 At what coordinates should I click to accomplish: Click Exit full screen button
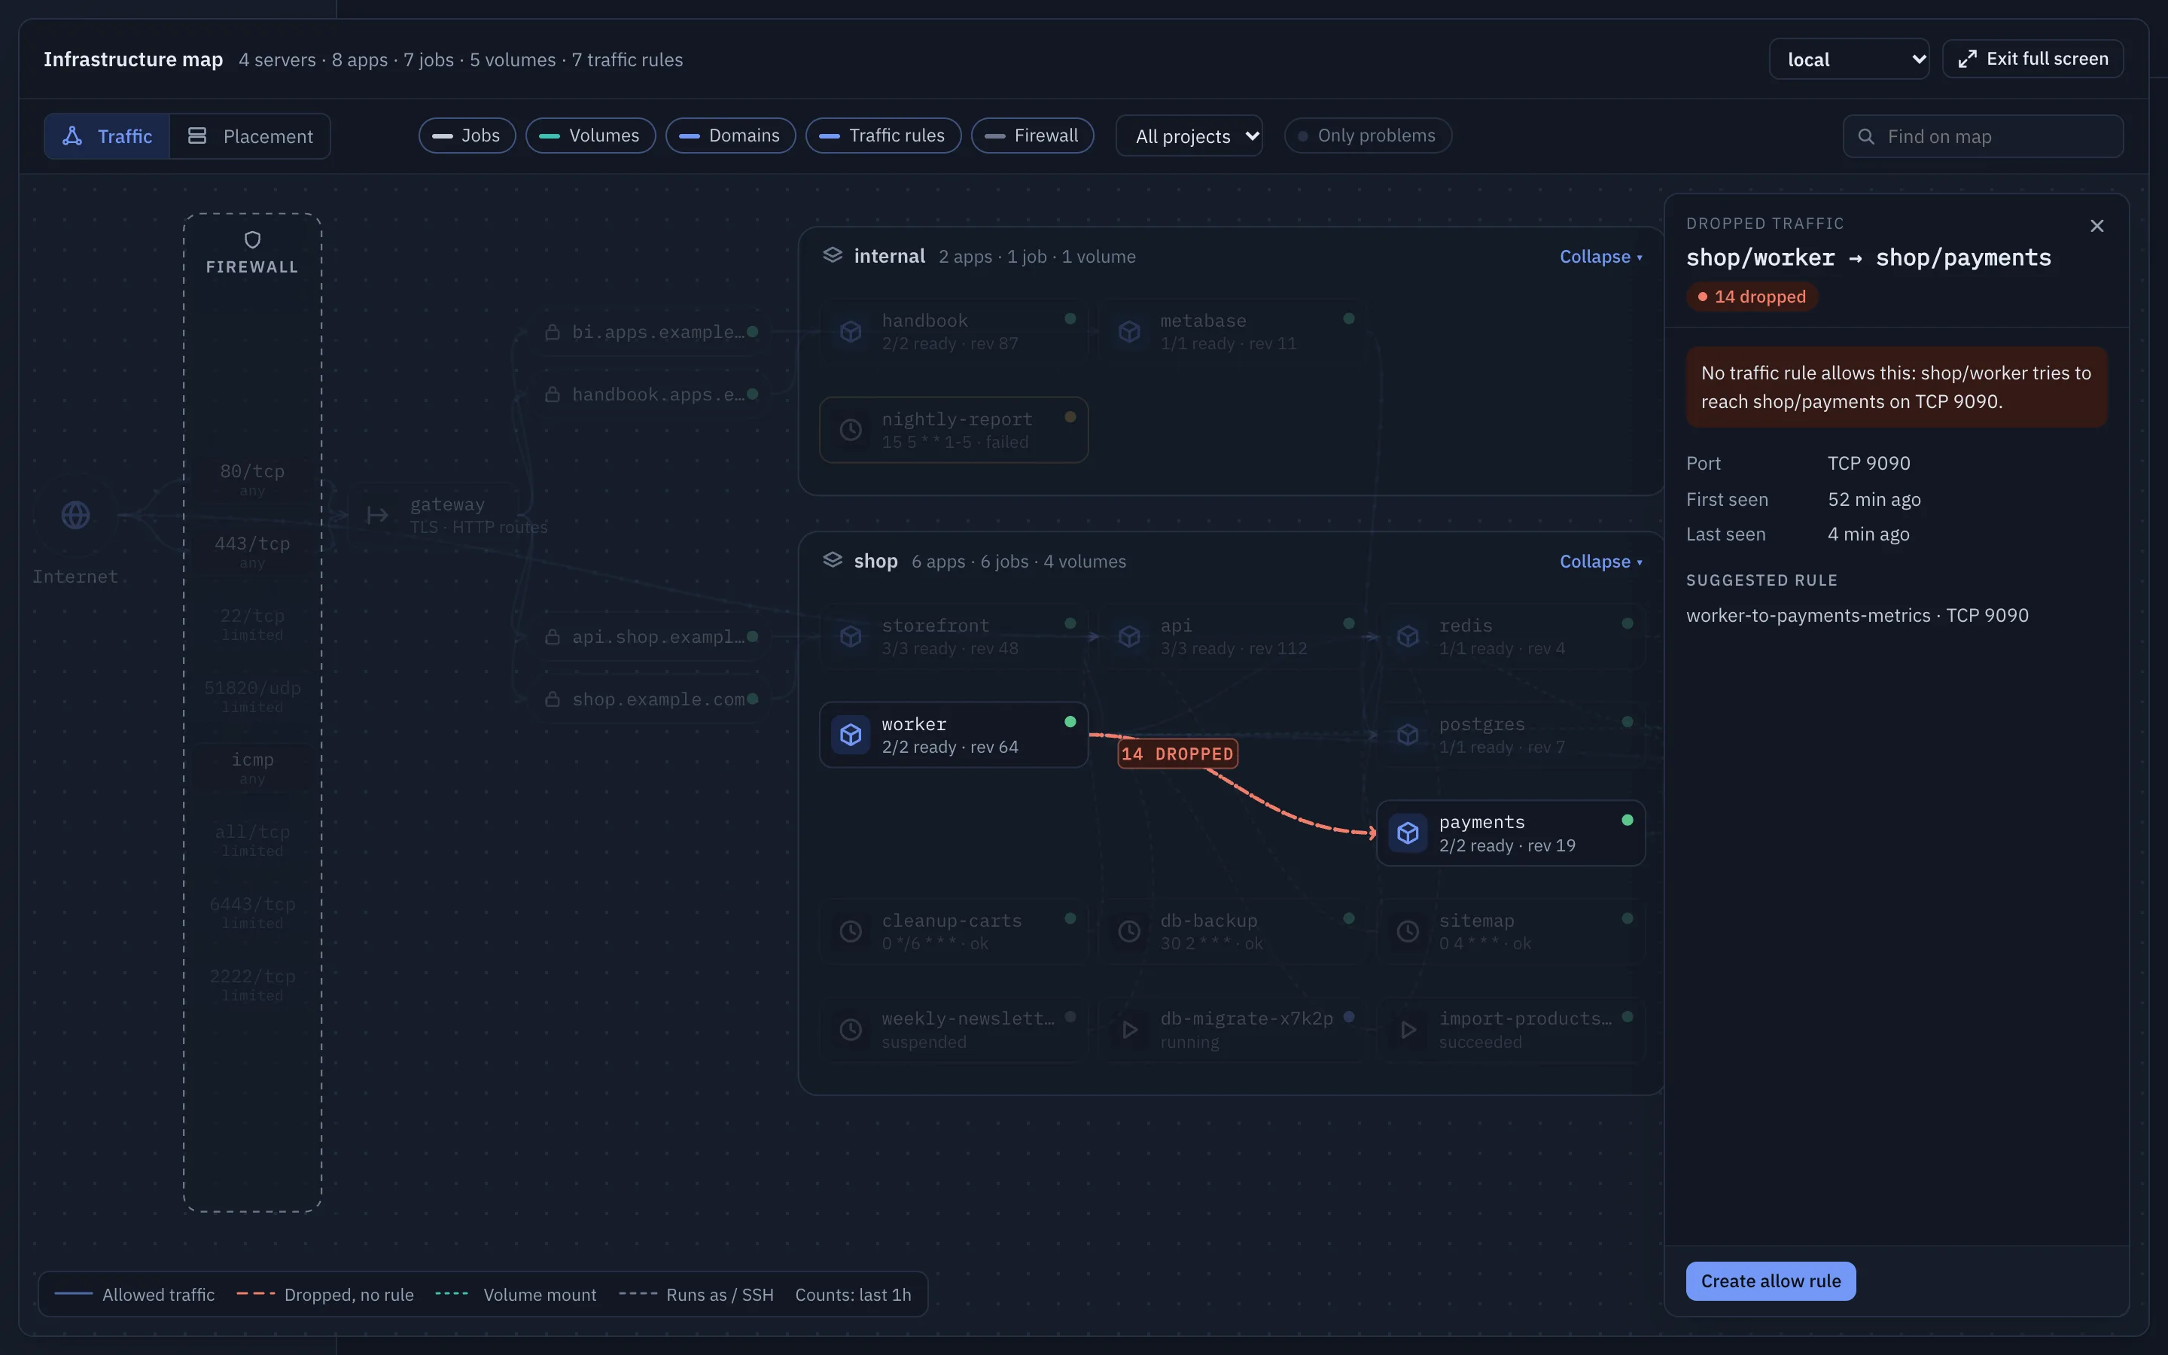coord(2032,59)
